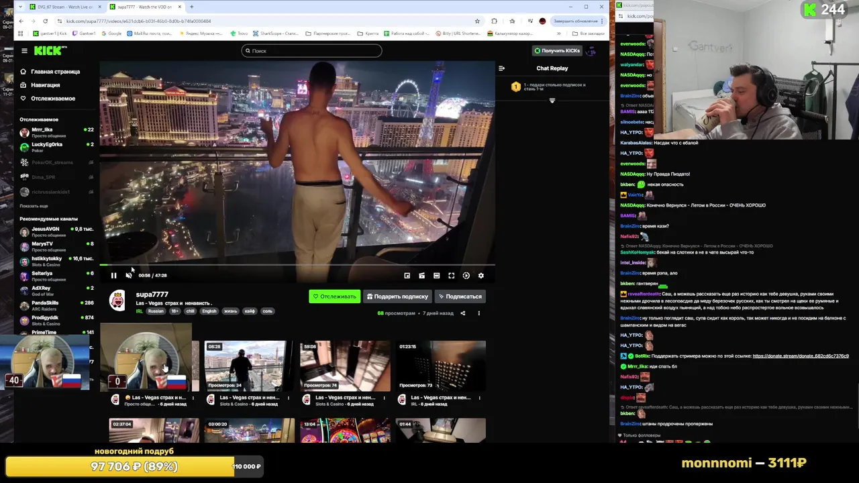Open recommended channel hstikkytokky
The height and width of the screenshot is (483, 859).
56,261
